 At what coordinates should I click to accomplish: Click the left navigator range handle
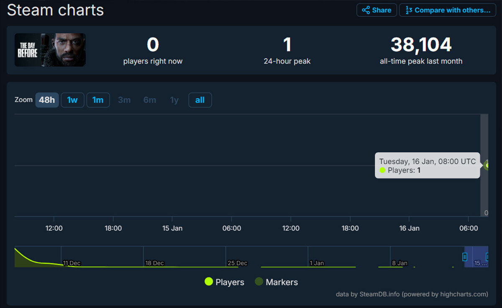[x=465, y=257]
